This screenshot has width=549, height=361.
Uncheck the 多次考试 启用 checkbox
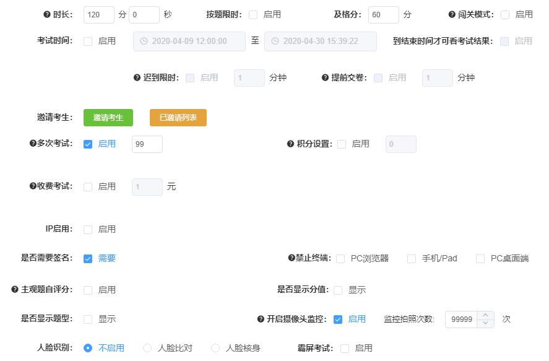coord(87,144)
